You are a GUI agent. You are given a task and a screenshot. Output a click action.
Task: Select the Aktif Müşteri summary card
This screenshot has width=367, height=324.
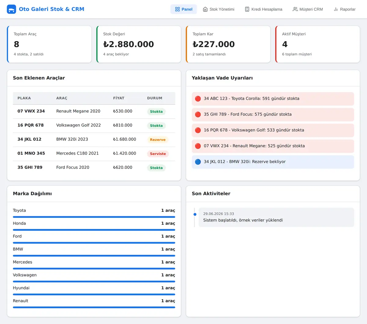click(x=317, y=44)
